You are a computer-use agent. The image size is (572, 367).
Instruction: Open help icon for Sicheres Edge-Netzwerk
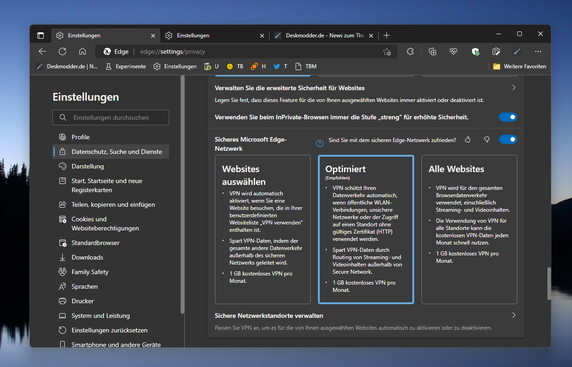point(320,143)
